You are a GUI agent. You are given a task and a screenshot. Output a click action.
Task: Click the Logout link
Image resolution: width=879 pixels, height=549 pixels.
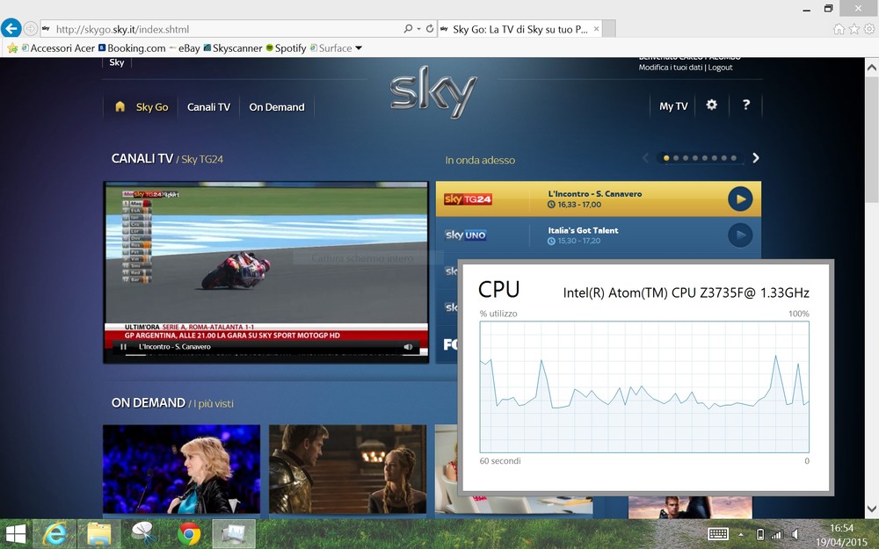[721, 68]
